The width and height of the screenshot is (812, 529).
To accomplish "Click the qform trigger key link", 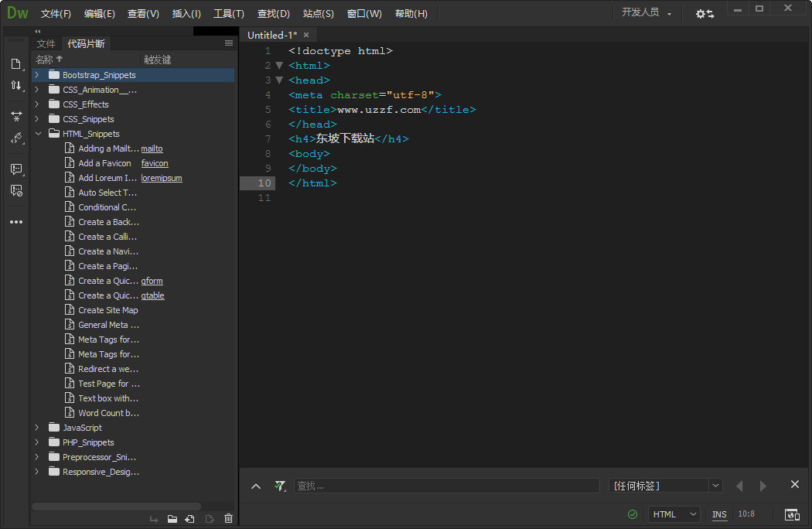I will coord(152,281).
